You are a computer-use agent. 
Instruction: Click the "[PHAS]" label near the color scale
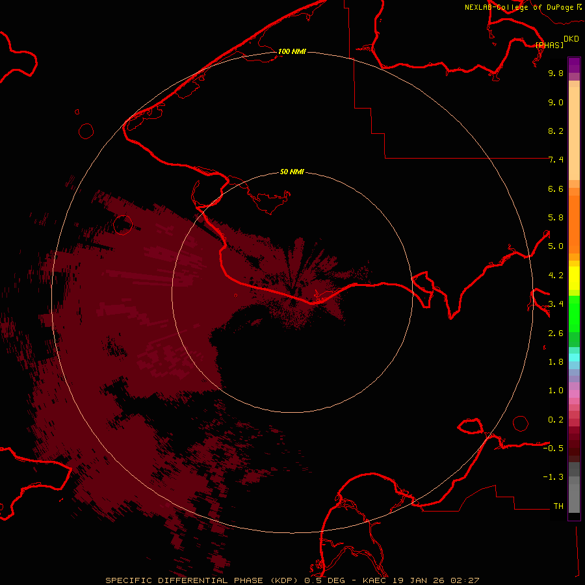pyautogui.click(x=549, y=45)
